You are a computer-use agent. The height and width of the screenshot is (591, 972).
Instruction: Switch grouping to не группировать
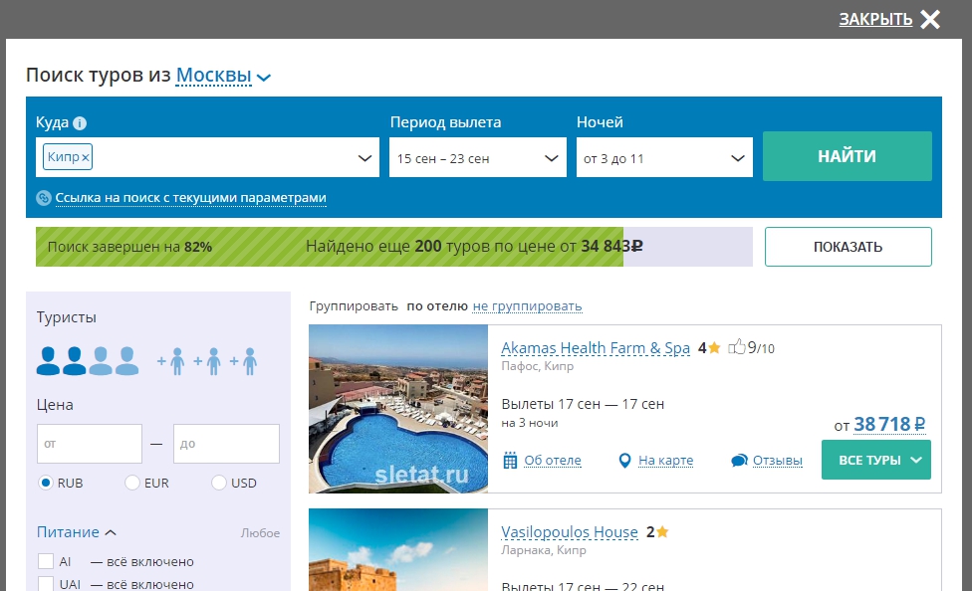point(527,306)
